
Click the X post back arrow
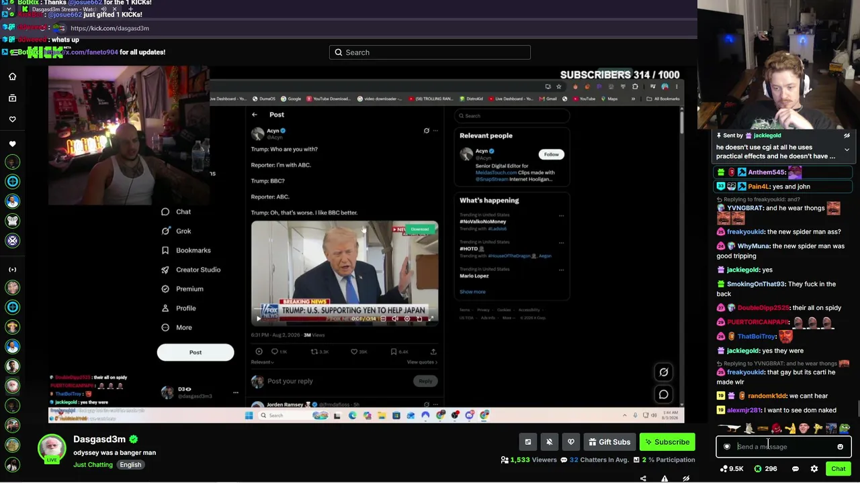[x=255, y=115]
